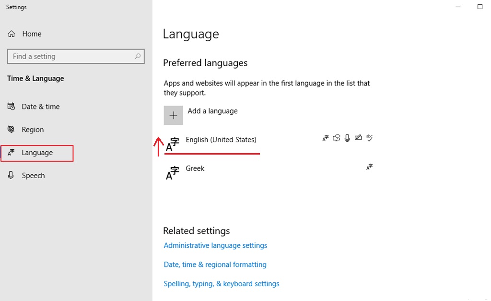This screenshot has width=491, height=301.
Task: Go to the Region settings page
Action: [x=33, y=130]
